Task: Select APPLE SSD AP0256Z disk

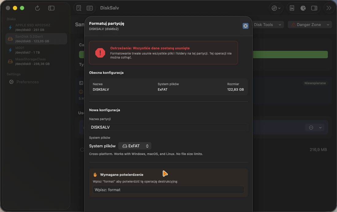Action: (36, 28)
